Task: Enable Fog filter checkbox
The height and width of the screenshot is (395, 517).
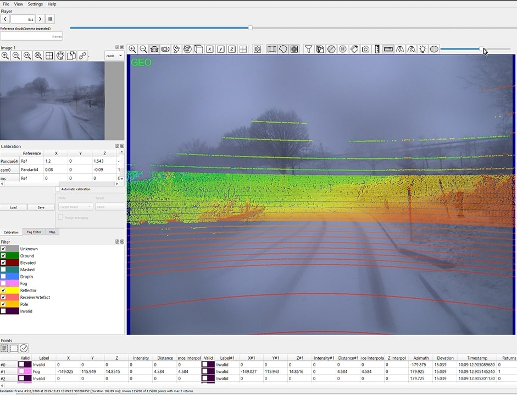Action: [x=3, y=283]
